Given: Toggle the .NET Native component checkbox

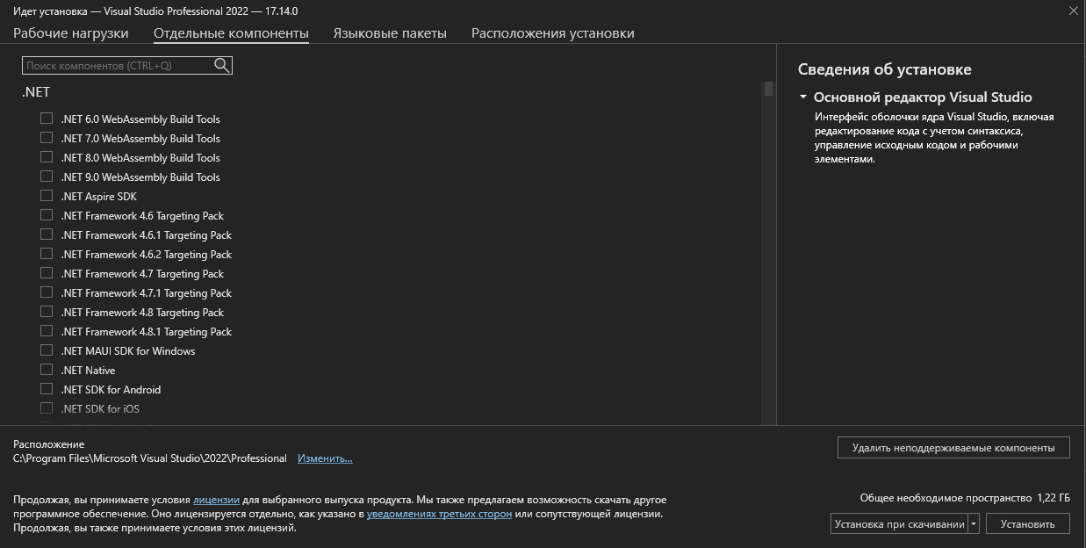Looking at the screenshot, I should tap(47, 370).
